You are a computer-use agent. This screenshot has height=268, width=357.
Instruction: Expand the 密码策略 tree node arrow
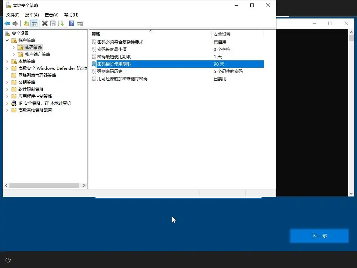(x=14, y=47)
